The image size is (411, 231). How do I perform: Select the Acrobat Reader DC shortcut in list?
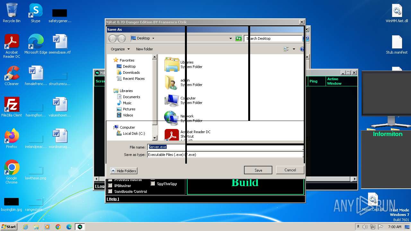pyautogui.click(x=188, y=135)
